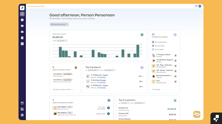The height and width of the screenshot is (124, 222).
Task: Open the last 30 days revenue dropdown
Action: [x=62, y=41]
